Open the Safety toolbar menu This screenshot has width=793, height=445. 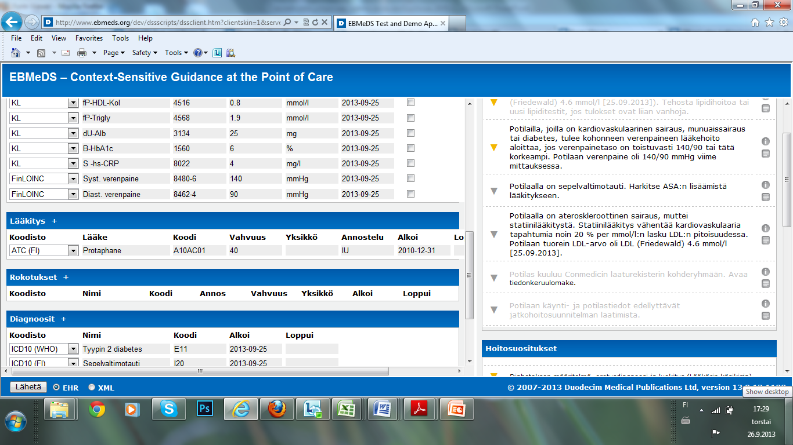145,53
